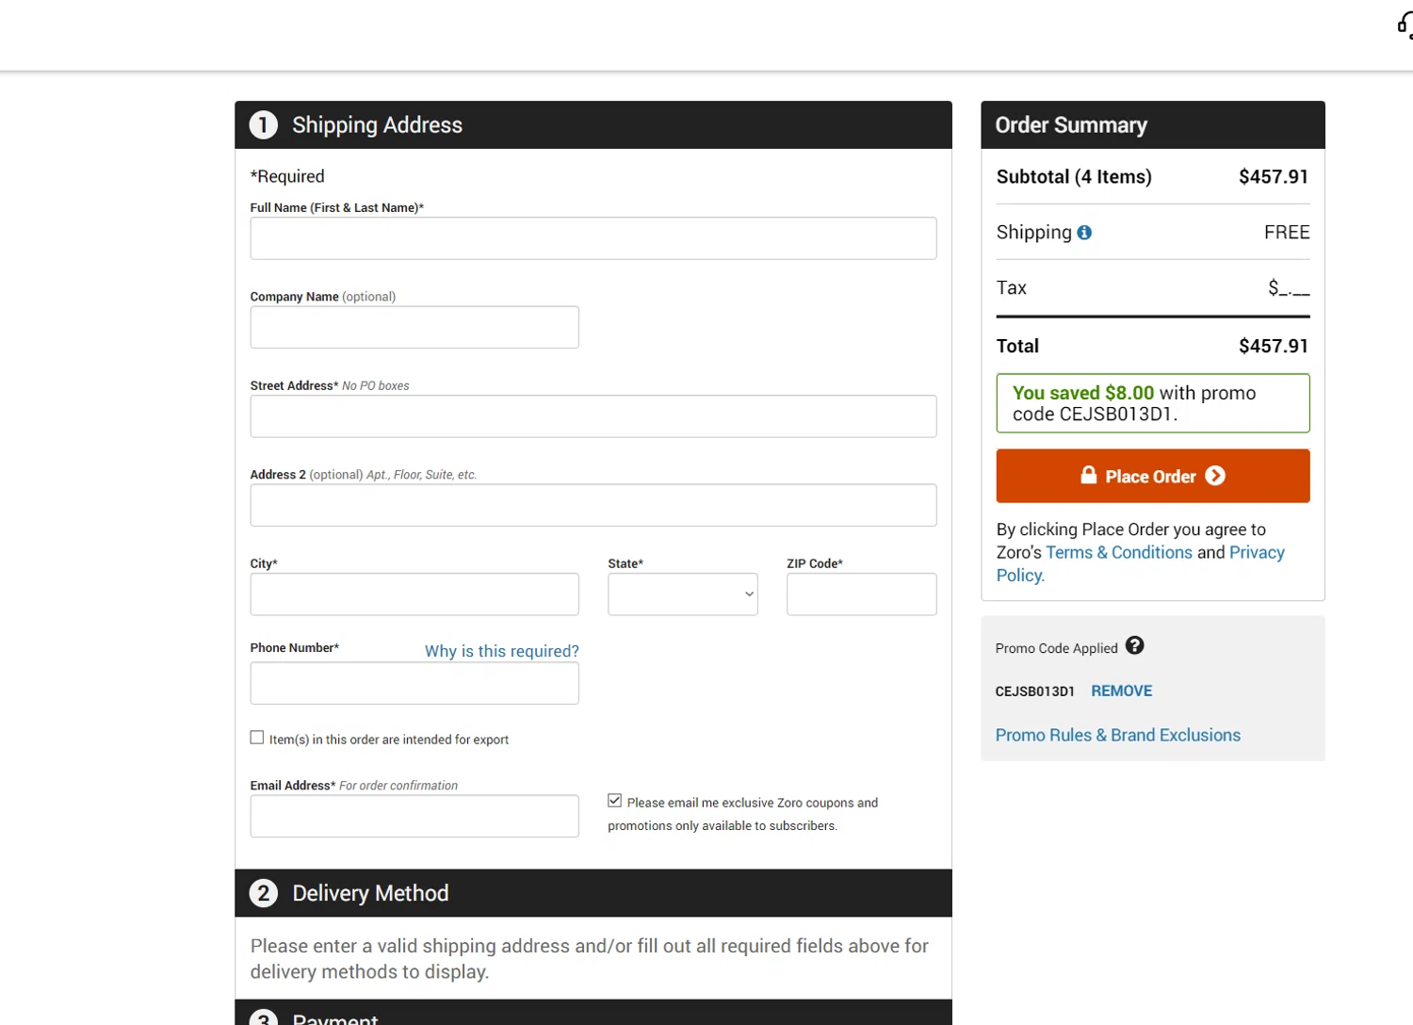Open the Terms & Conditions link
Image resolution: width=1413 pixels, height=1025 pixels.
[x=1118, y=553]
